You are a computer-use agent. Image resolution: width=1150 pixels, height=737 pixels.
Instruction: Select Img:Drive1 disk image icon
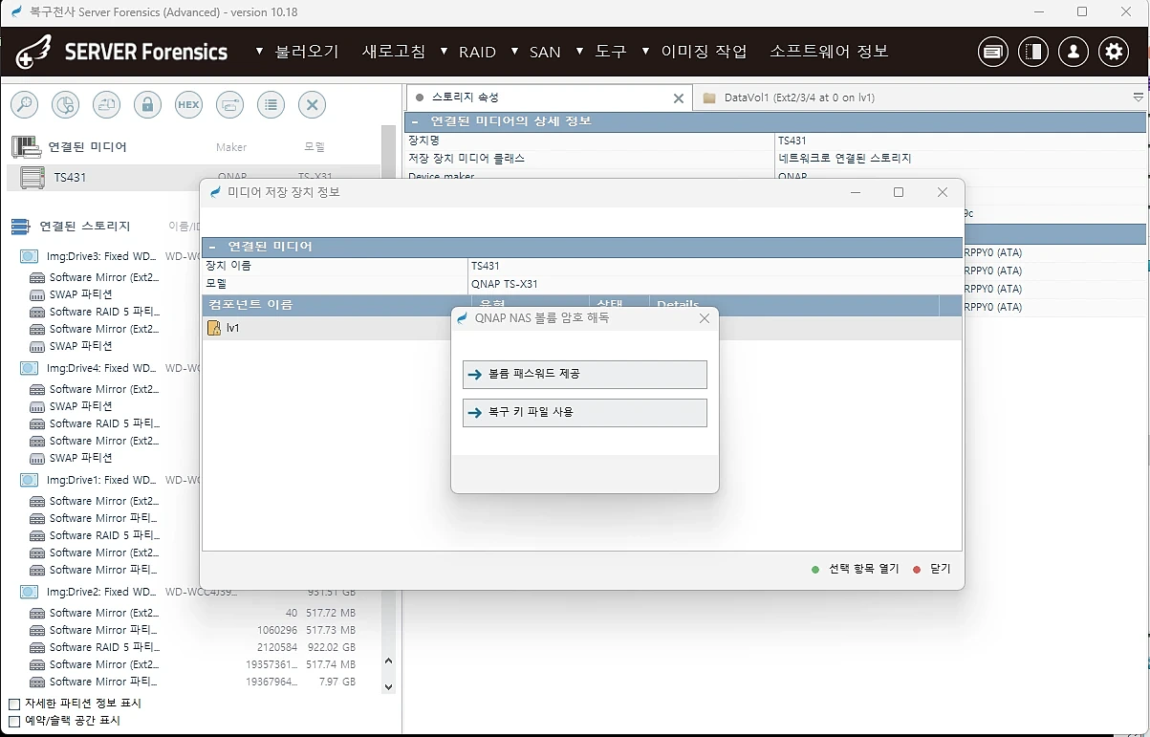[30, 480]
